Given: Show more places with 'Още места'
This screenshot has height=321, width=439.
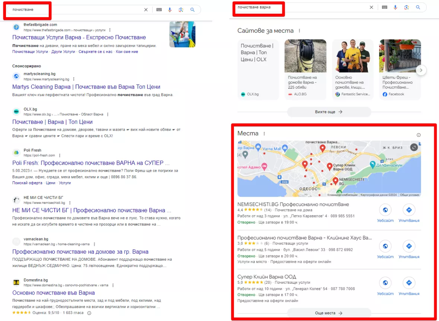Looking at the screenshot, I should 329,313.
